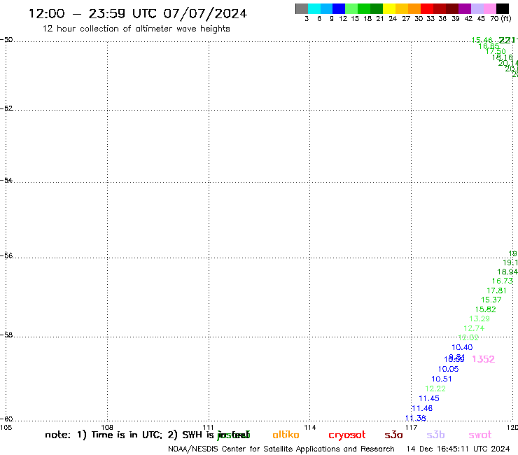Select the '14 Dec 16:45:11 UTC 2024' timestamp
The height and width of the screenshot is (455, 518).
(x=458, y=449)
